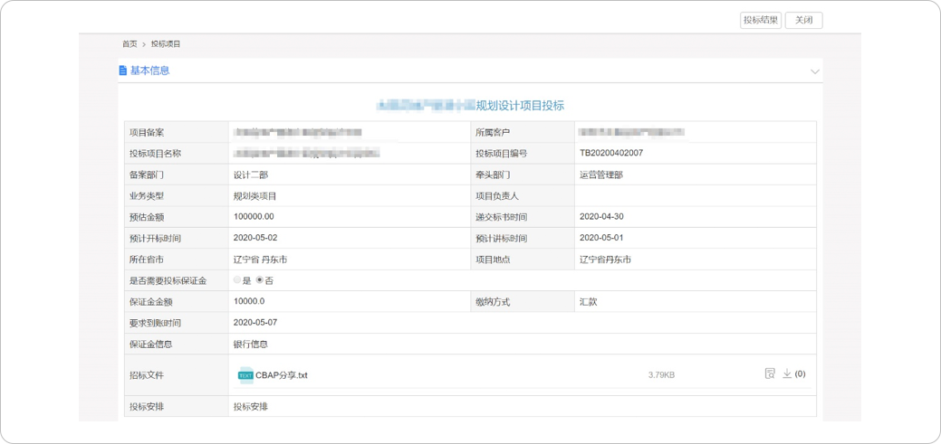Download the CBAP分享.txt attachment
The height and width of the screenshot is (444, 941).
(787, 373)
